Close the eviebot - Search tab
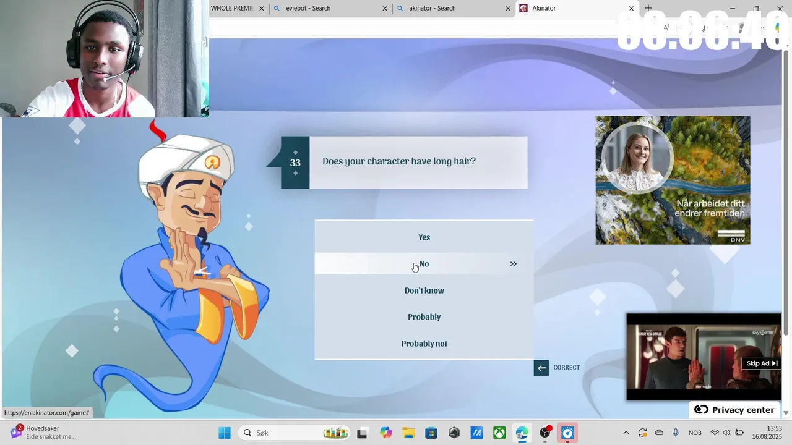 tap(385, 9)
